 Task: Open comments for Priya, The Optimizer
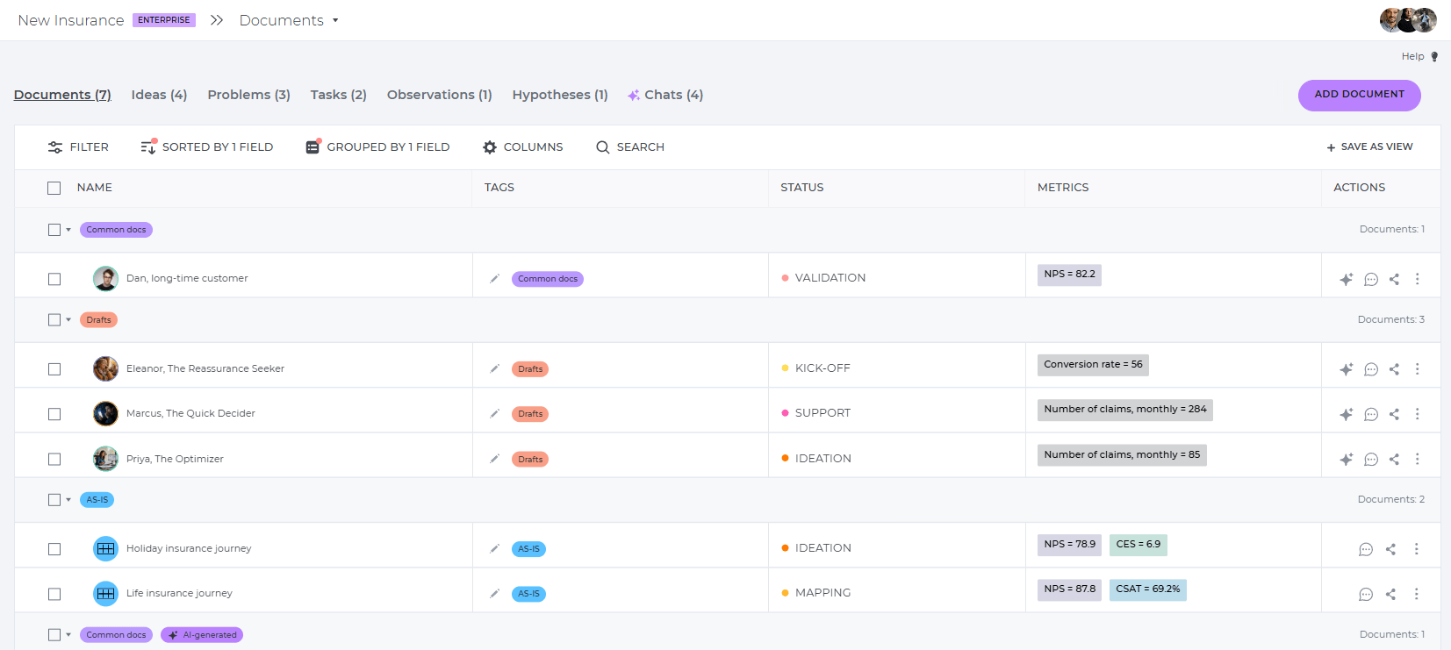click(1371, 460)
